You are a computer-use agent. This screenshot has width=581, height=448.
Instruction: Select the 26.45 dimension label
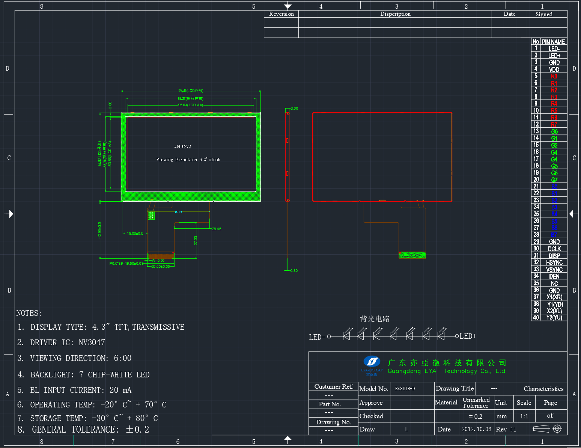click(217, 229)
